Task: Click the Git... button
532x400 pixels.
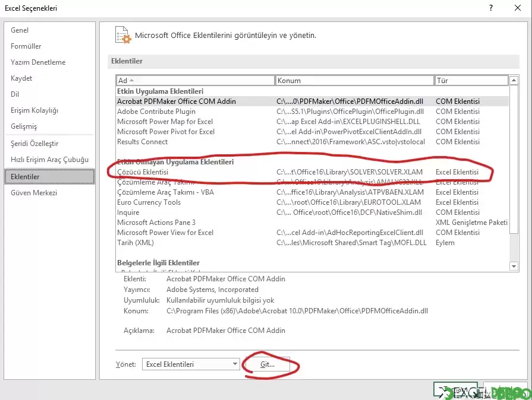Action: tap(267, 364)
